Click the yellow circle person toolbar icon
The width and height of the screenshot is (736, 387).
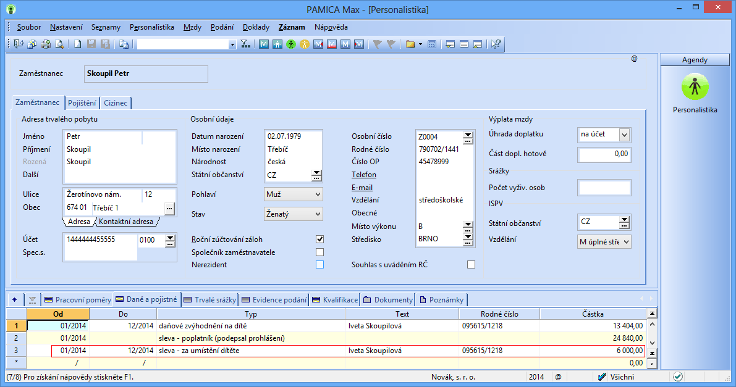click(305, 44)
